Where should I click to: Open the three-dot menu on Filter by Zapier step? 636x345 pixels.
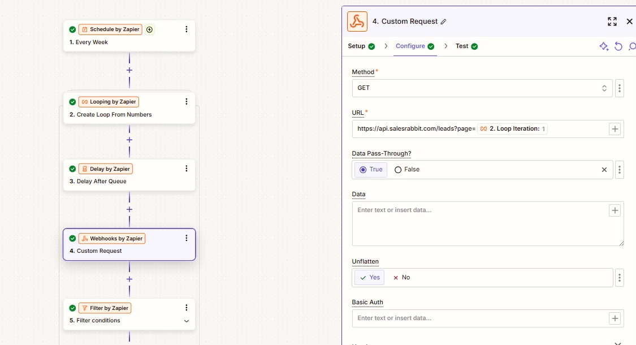(186, 308)
